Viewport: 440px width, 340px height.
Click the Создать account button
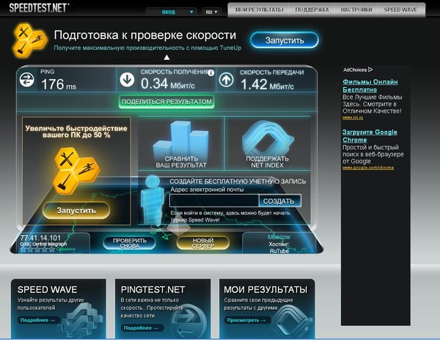point(280,201)
